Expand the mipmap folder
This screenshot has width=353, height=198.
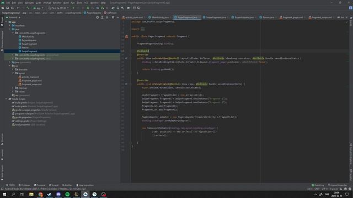[x=13, y=88]
